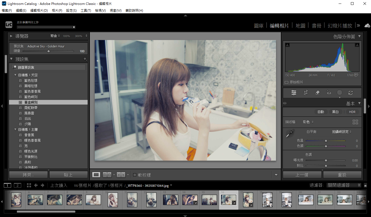Select the Red Eye correction tool
Image resolution: width=371 pixels, height=217 pixels.
coord(329,93)
